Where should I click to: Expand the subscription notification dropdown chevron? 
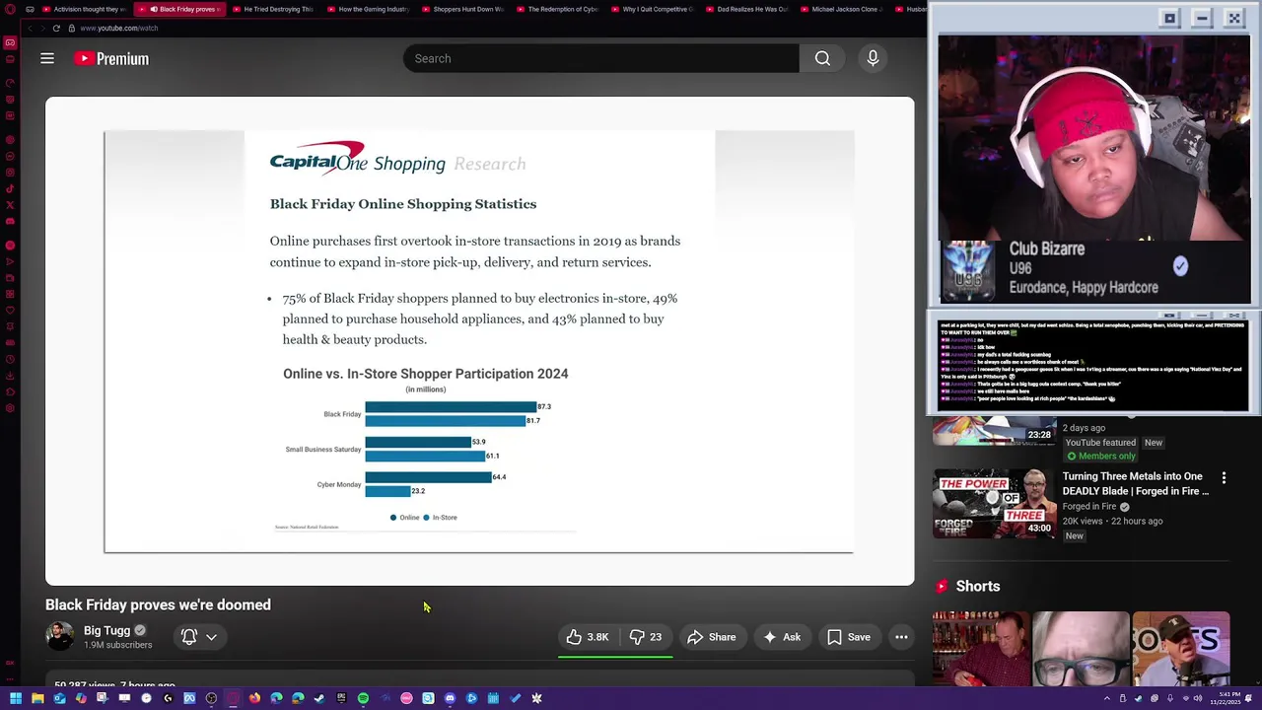[x=211, y=637]
